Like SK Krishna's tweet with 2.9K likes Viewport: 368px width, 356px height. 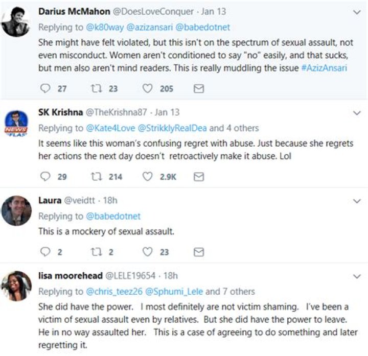pyautogui.click(x=148, y=176)
